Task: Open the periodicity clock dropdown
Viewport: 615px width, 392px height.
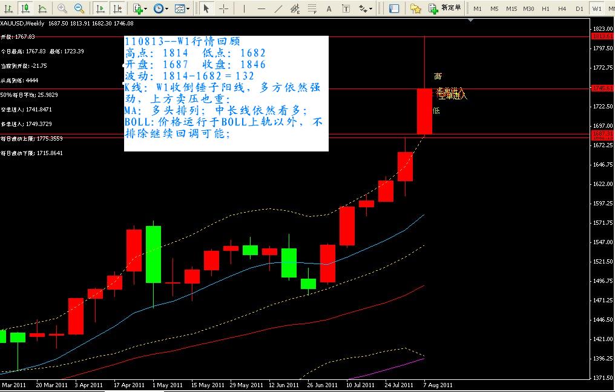Action: (x=160, y=8)
